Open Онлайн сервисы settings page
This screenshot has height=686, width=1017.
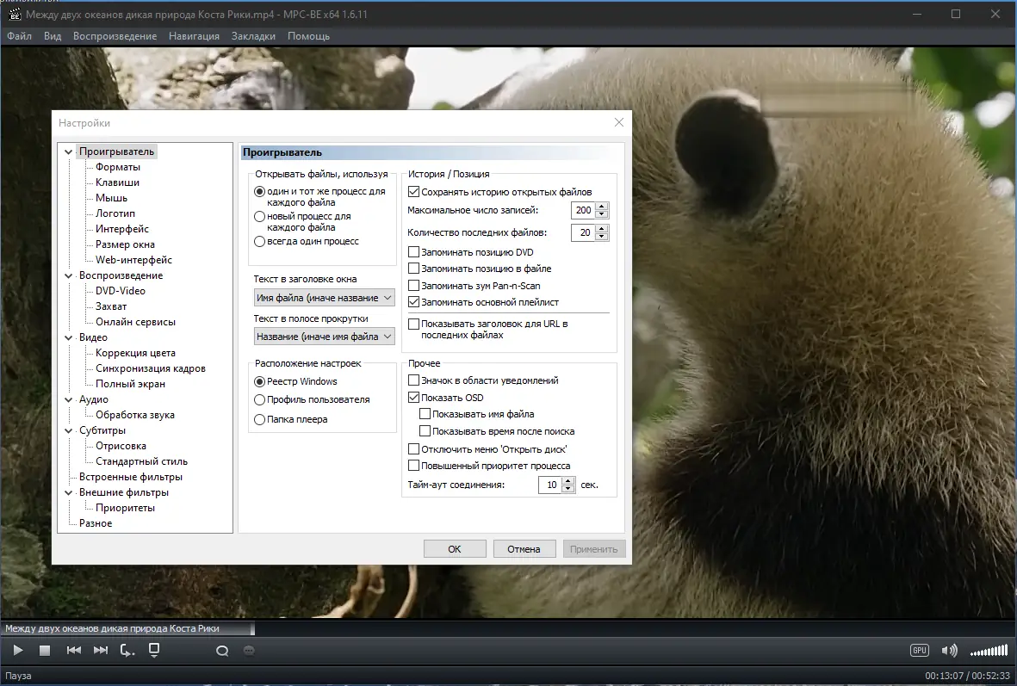tap(135, 322)
